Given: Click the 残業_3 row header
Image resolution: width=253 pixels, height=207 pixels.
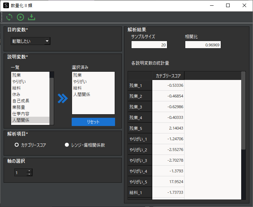Looking at the screenshot, I should coord(140,107).
